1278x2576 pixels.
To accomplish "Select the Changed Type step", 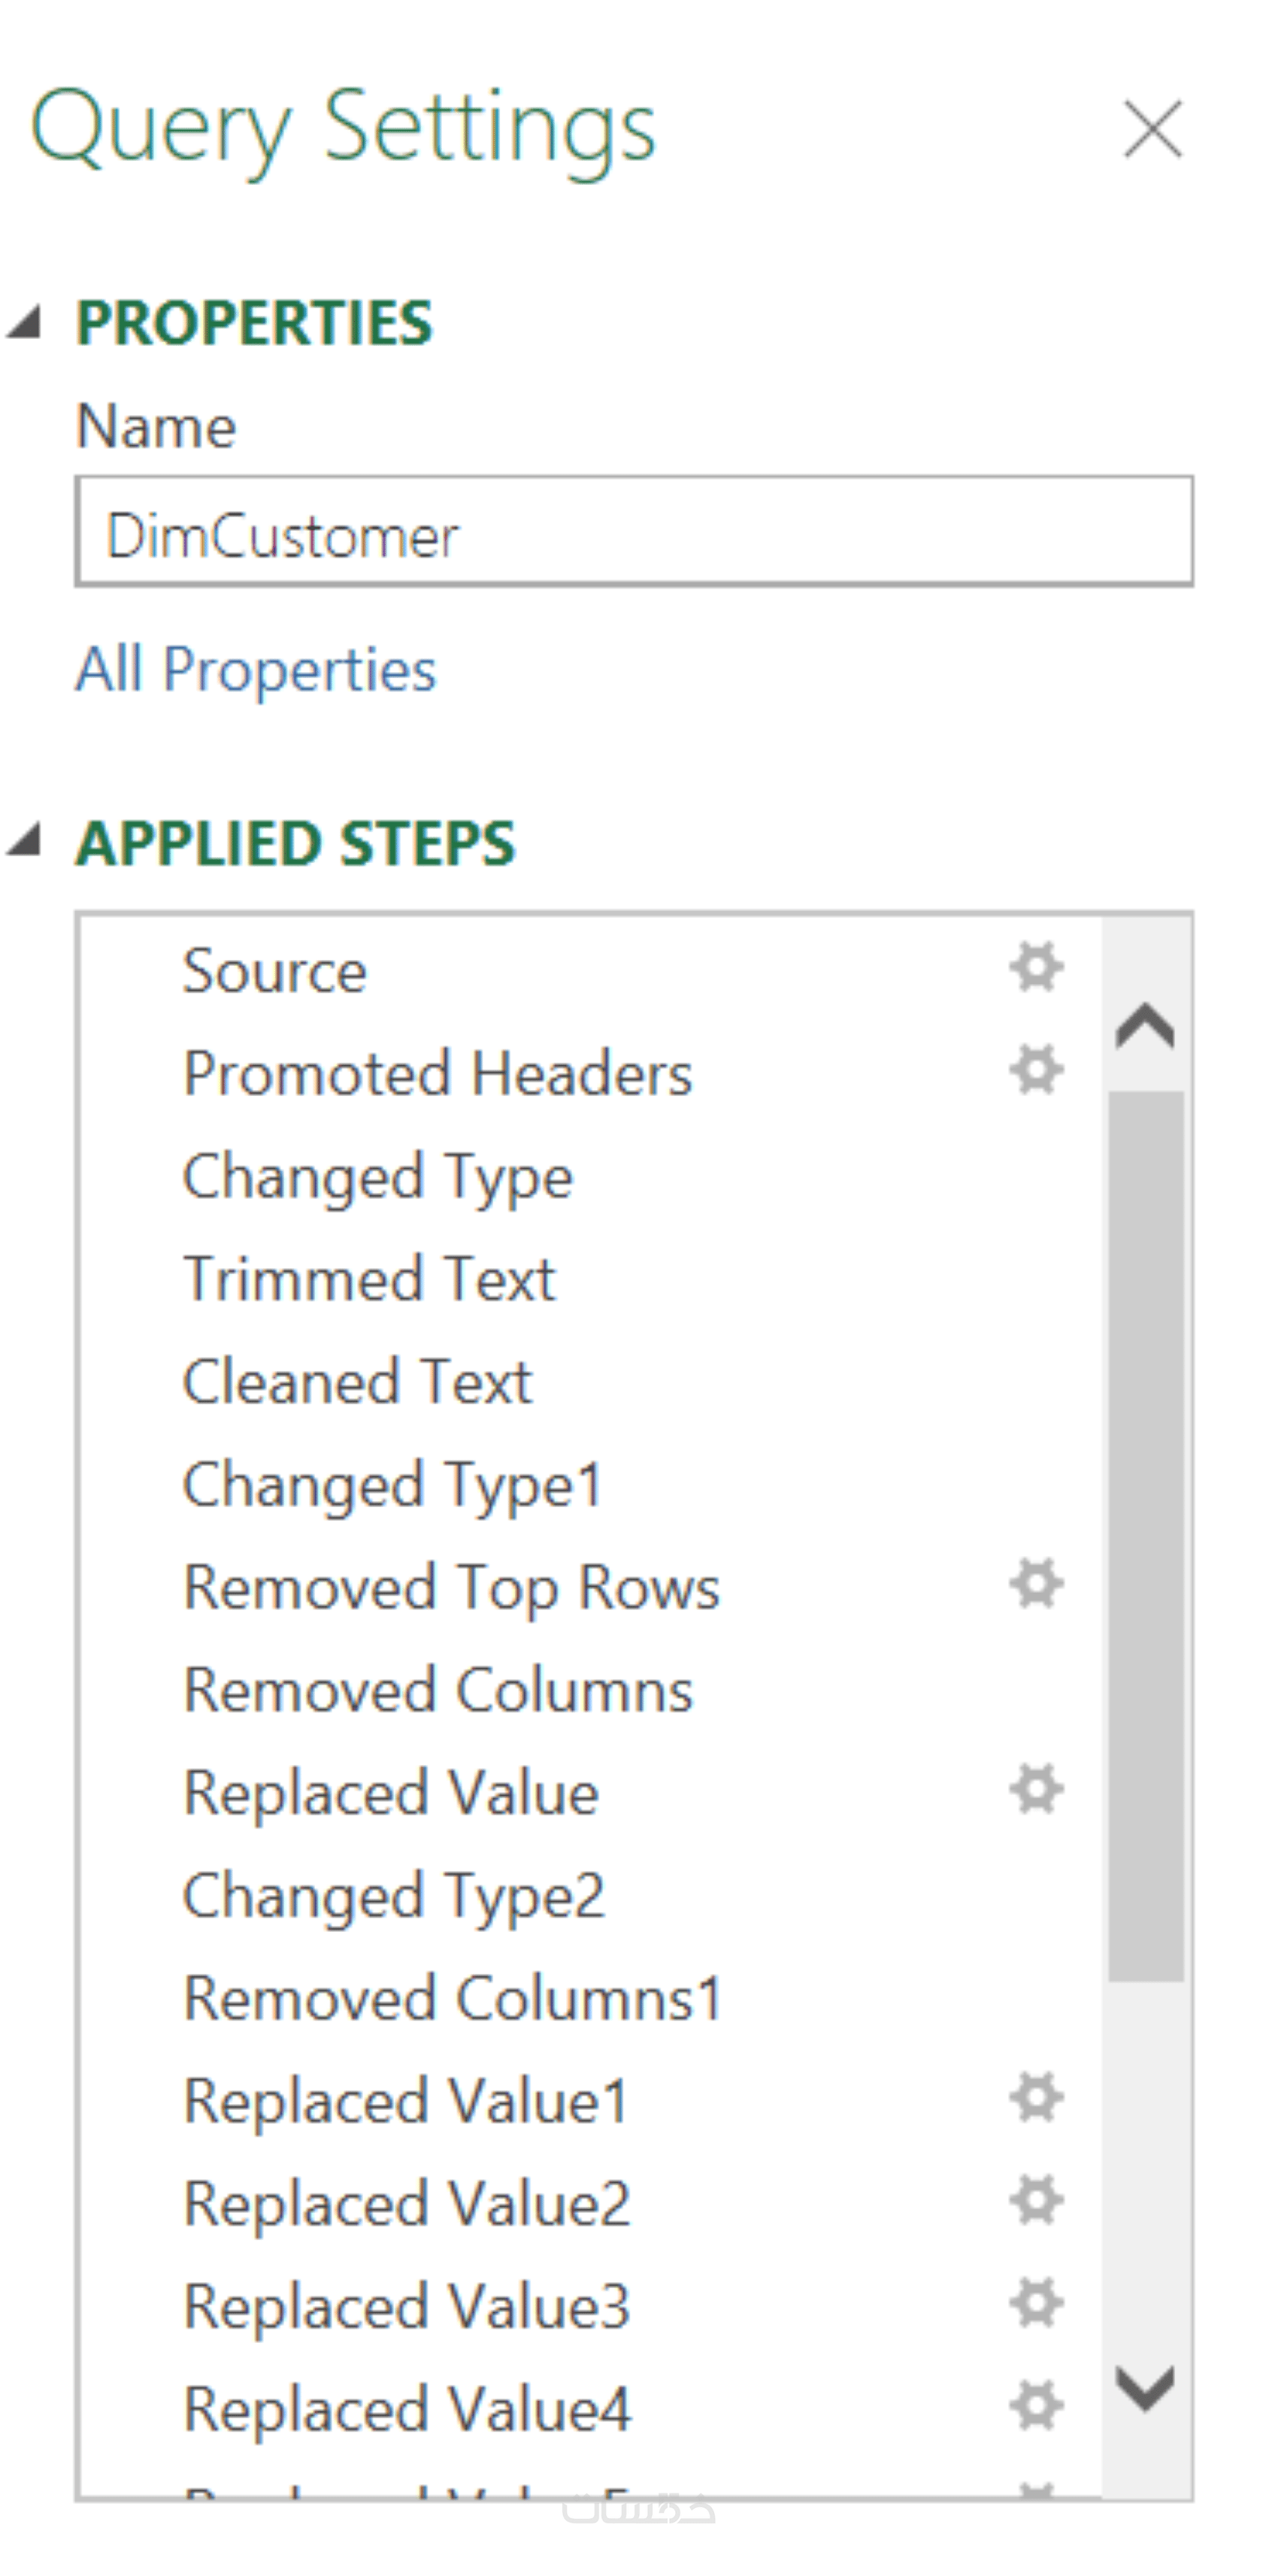I will point(378,1176).
